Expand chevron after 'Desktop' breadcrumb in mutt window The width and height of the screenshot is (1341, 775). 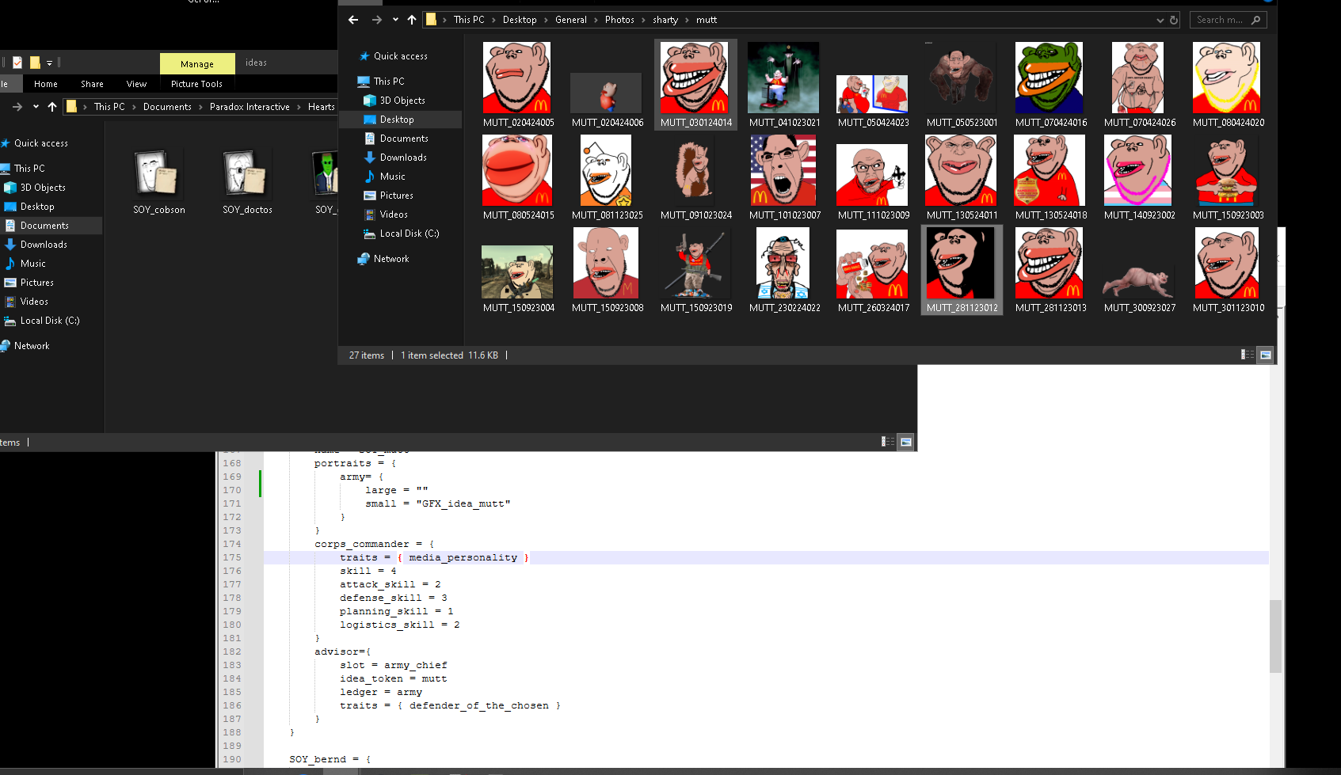click(546, 20)
